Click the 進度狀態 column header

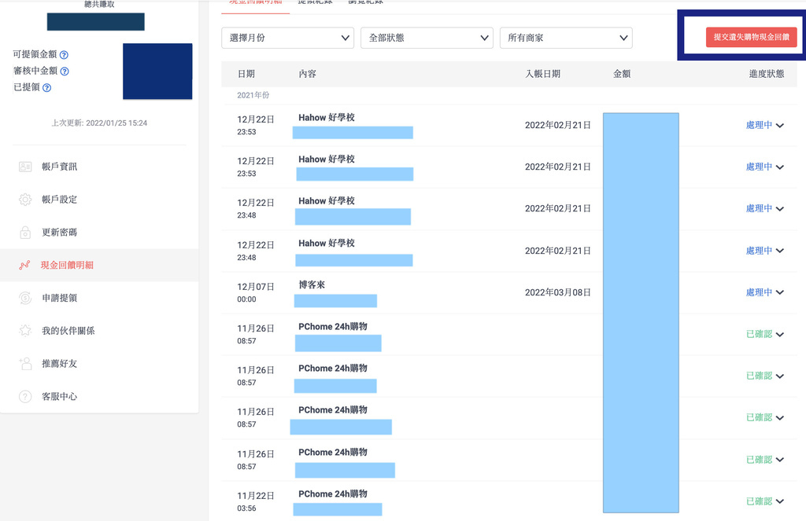[767, 74]
